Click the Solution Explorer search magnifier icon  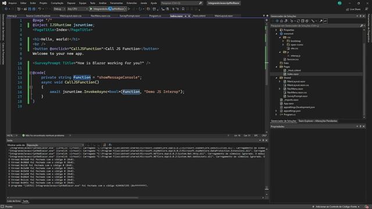[x=362, y=26]
